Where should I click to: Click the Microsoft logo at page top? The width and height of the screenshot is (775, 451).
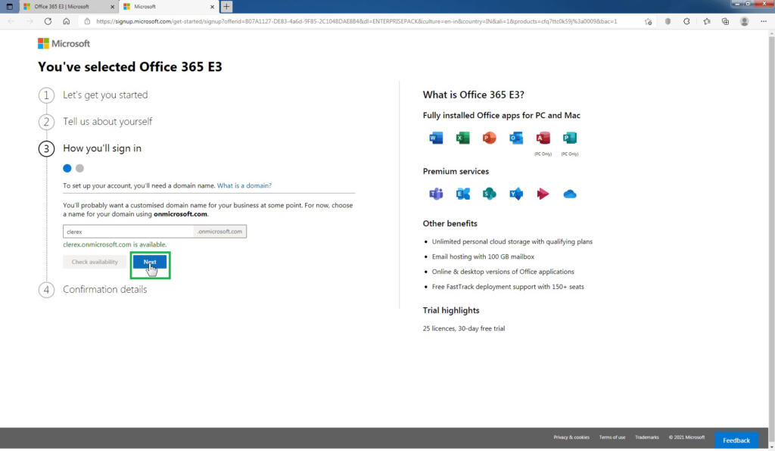pyautogui.click(x=64, y=43)
